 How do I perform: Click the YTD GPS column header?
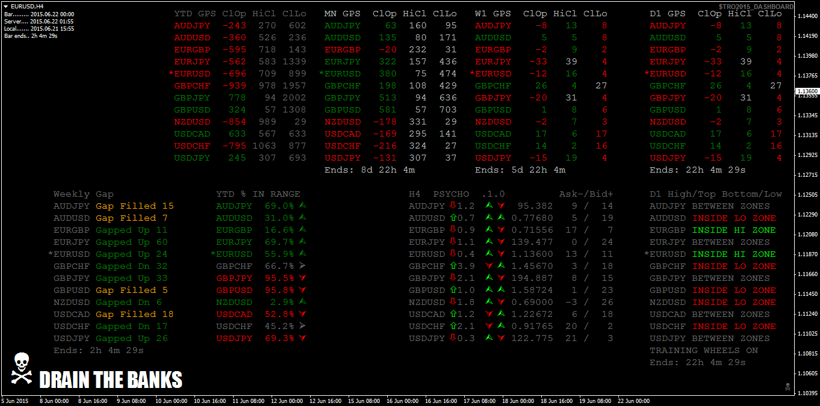pos(195,13)
